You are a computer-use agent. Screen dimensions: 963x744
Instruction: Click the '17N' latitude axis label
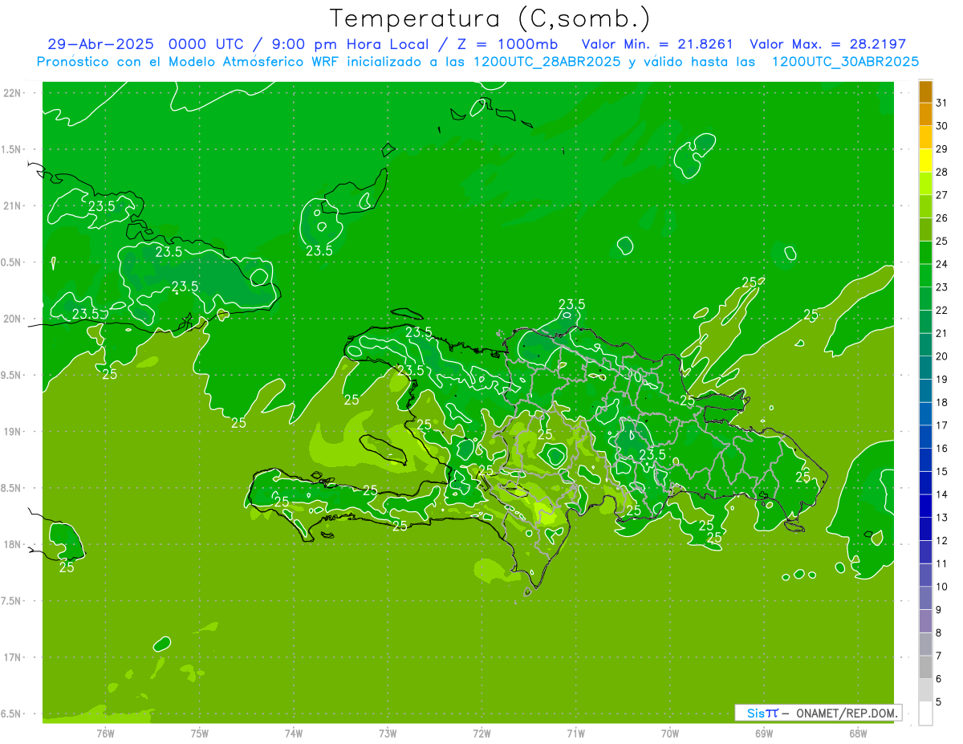click(x=12, y=657)
